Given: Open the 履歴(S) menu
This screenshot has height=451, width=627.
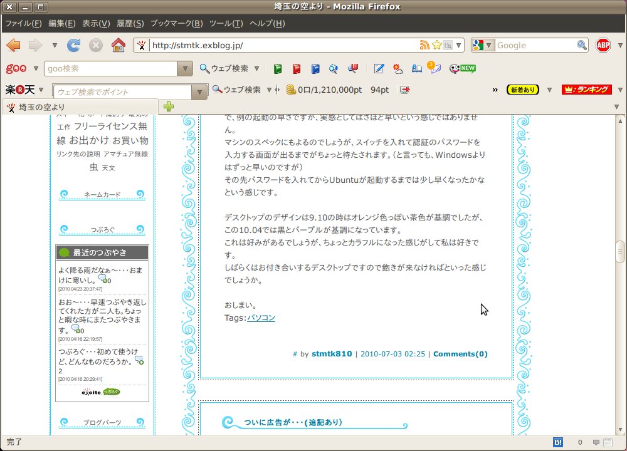Looking at the screenshot, I should point(130,24).
